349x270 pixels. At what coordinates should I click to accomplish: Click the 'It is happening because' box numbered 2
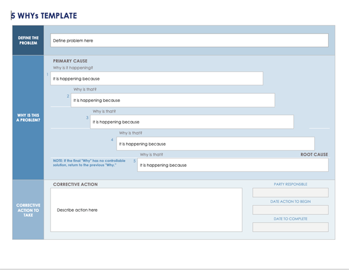click(x=173, y=100)
